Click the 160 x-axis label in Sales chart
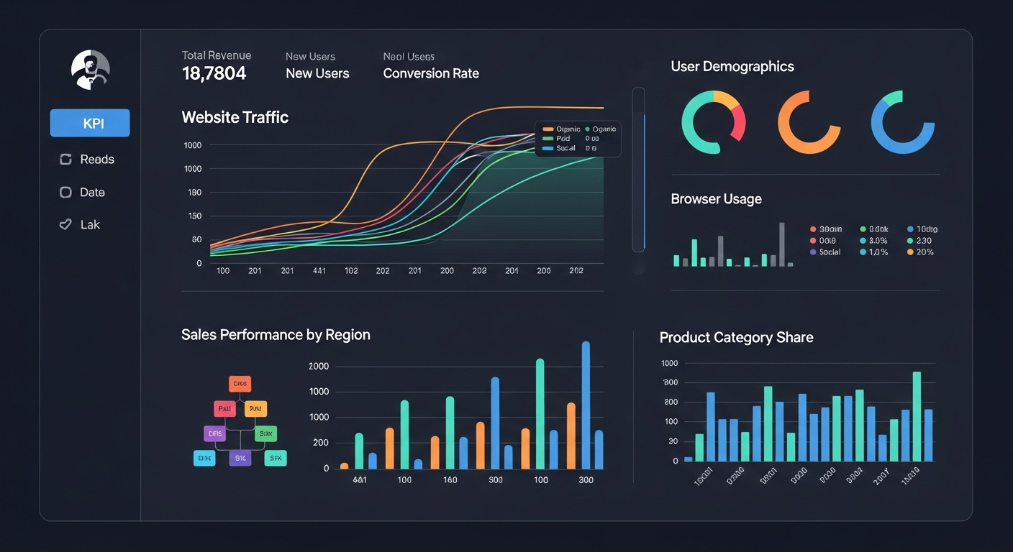 coord(450,480)
